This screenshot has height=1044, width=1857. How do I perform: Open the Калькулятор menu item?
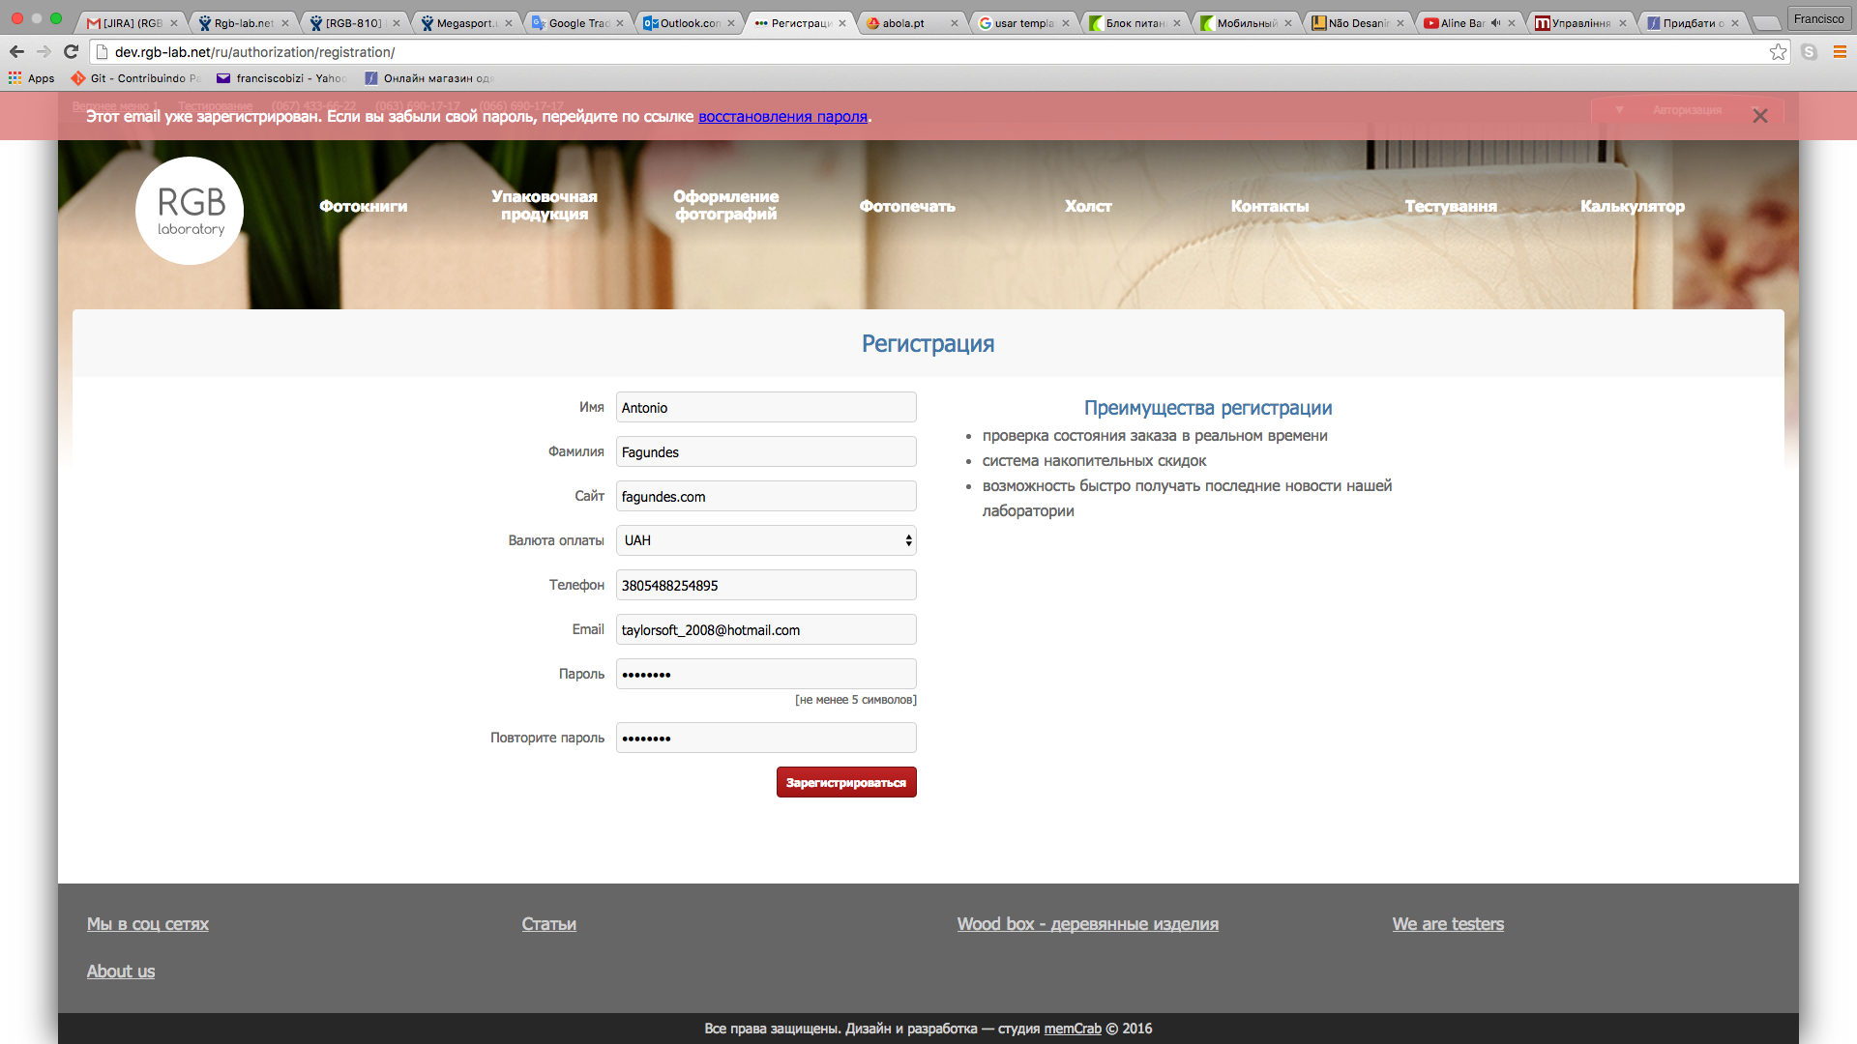pos(1632,206)
